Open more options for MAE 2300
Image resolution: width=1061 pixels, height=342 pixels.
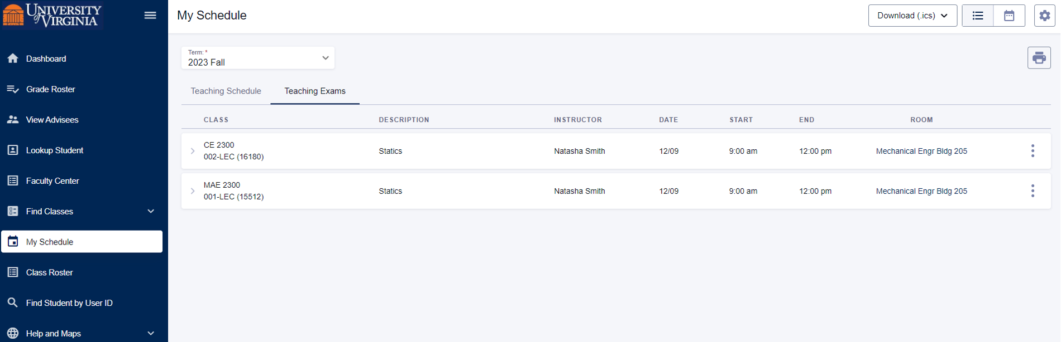click(x=1033, y=191)
